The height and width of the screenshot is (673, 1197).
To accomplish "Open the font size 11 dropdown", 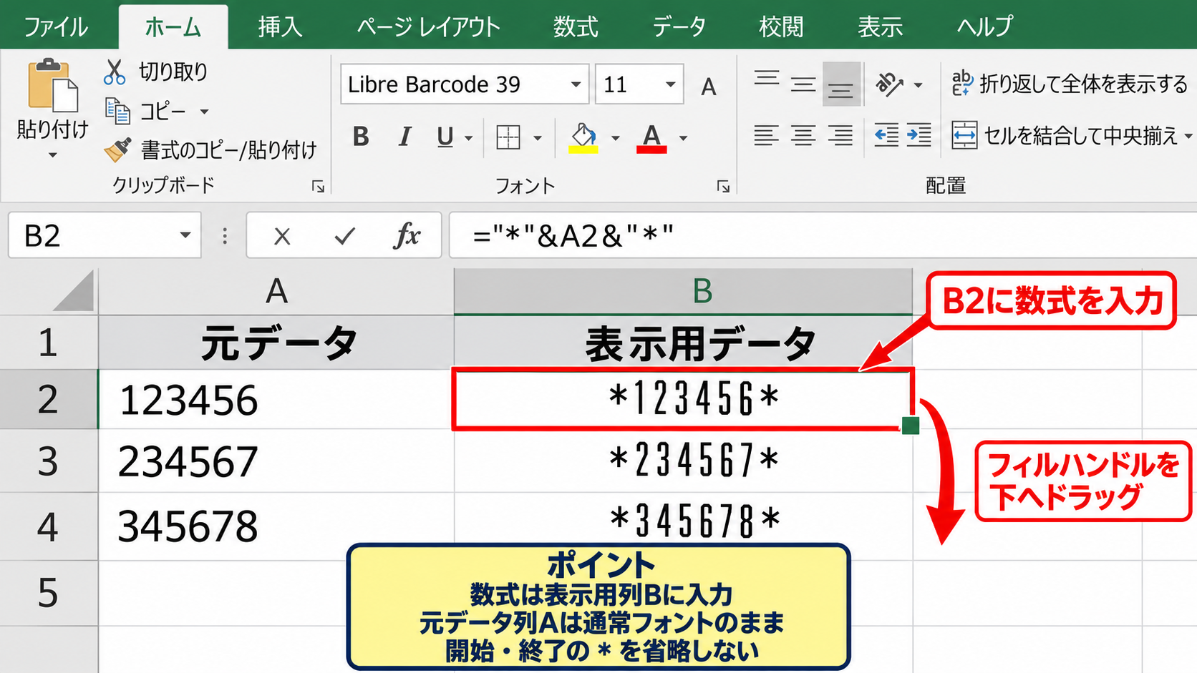I will pos(670,84).
